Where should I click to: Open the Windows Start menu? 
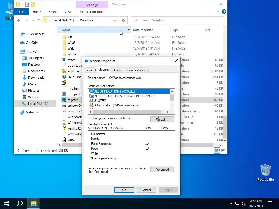pyautogui.click(x=7, y=204)
